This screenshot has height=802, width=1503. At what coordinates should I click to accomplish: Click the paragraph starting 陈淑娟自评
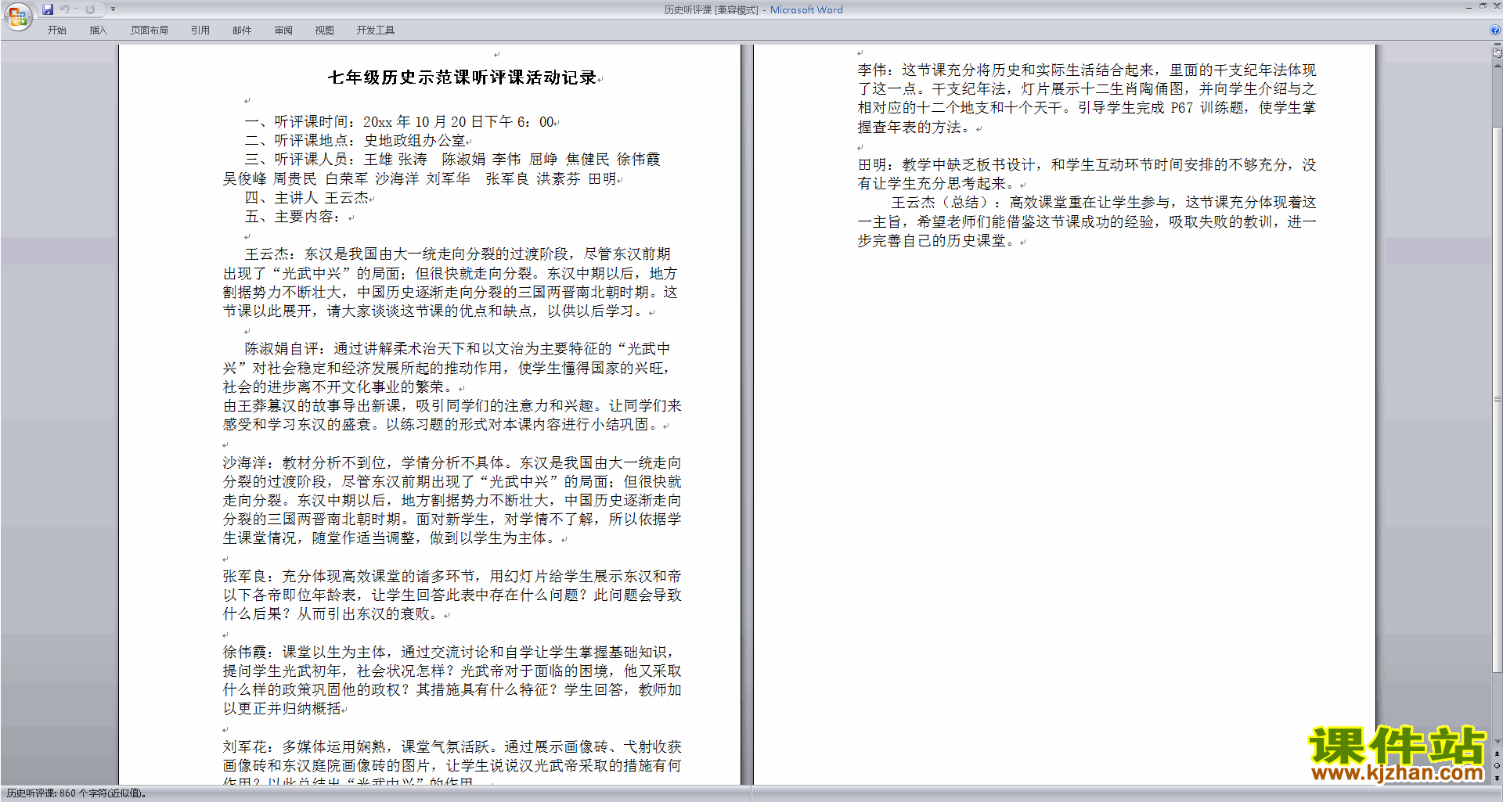[447, 368]
